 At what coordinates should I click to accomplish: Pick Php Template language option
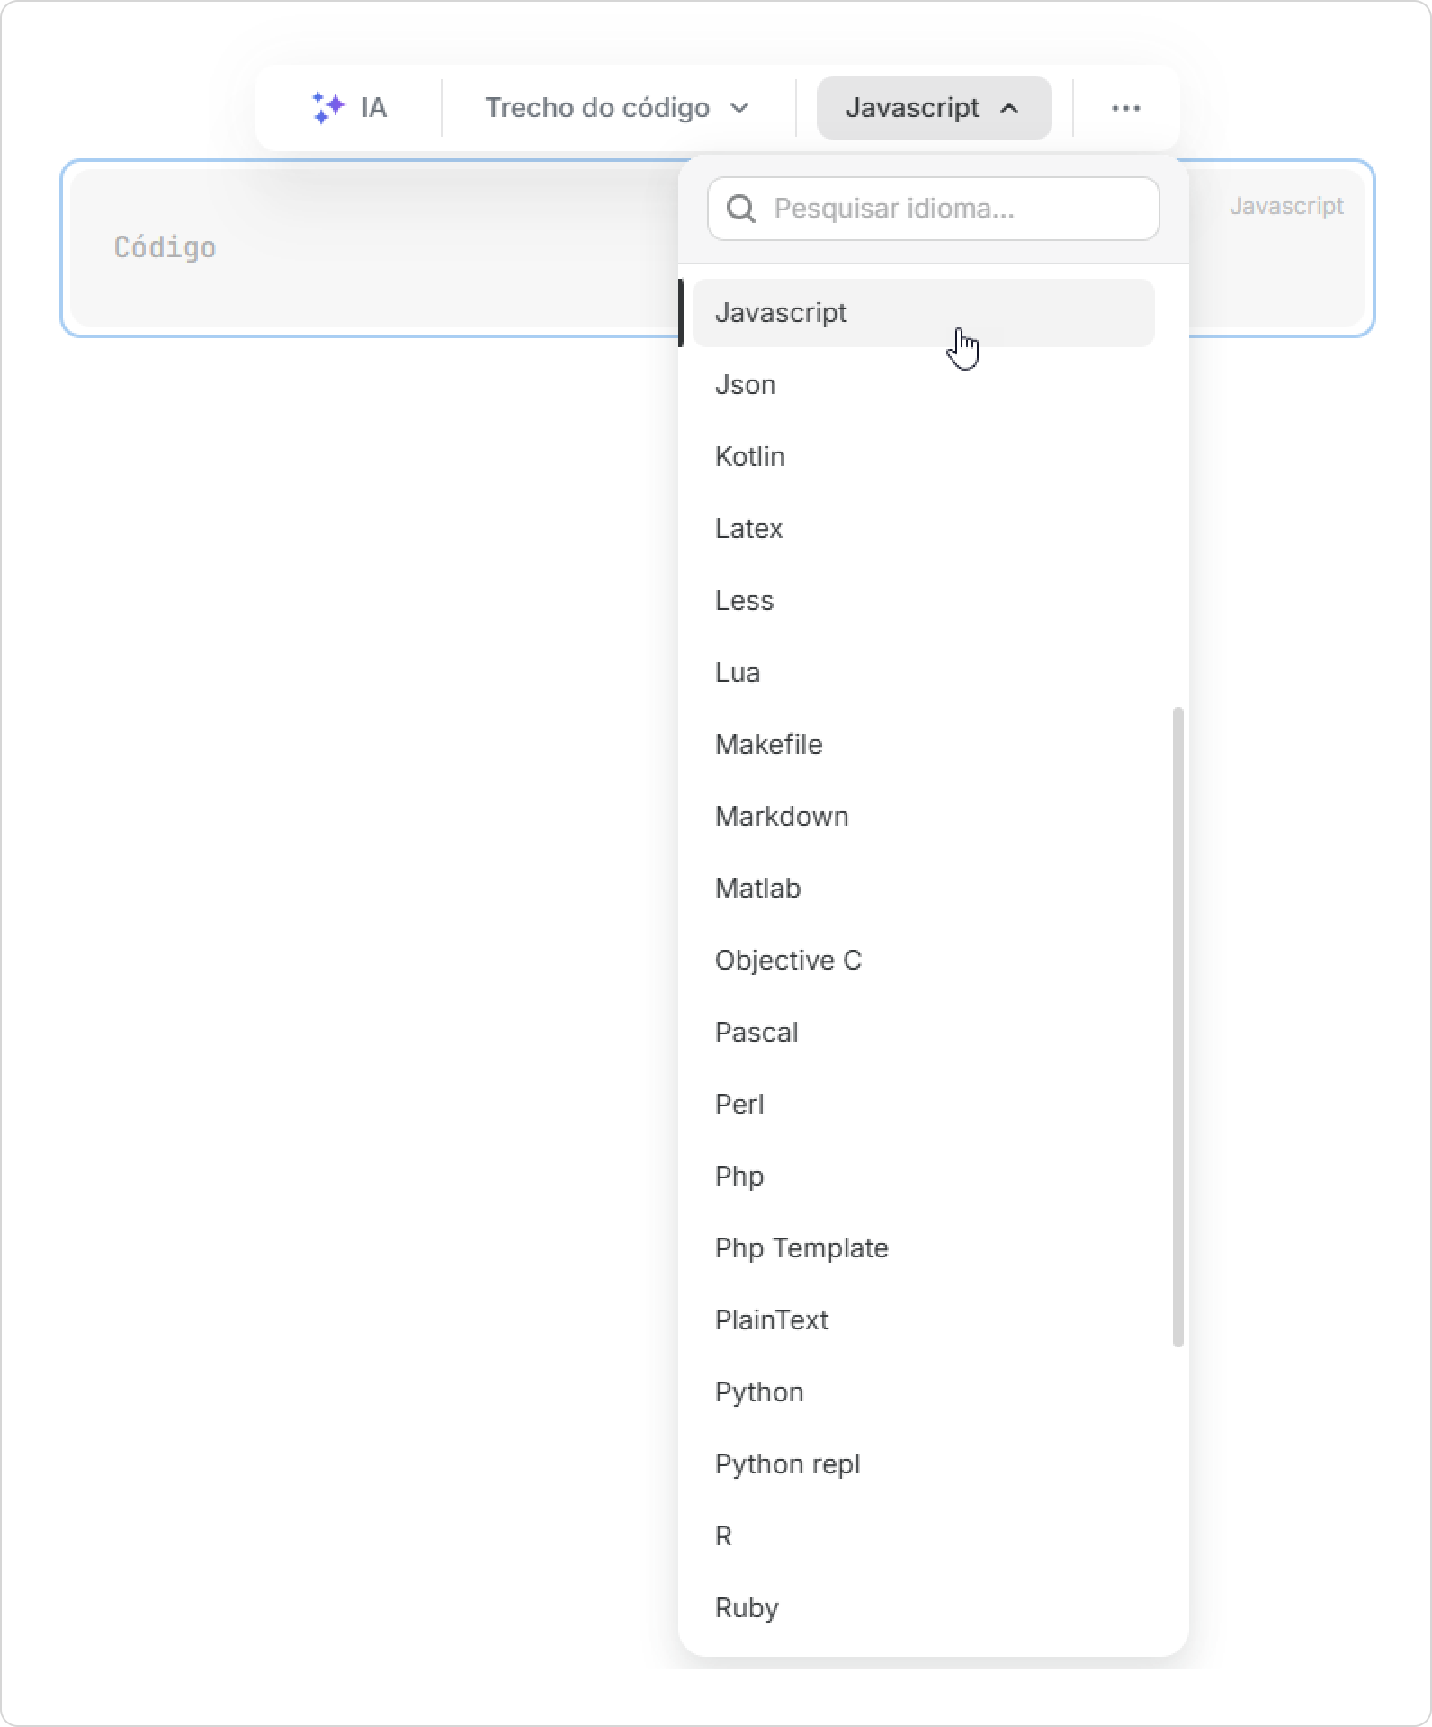[923, 1248]
